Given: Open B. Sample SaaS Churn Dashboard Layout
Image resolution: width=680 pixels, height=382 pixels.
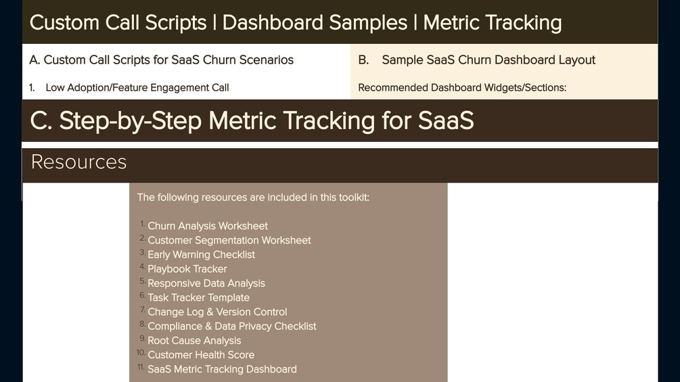Looking at the screenshot, I should tap(489, 59).
